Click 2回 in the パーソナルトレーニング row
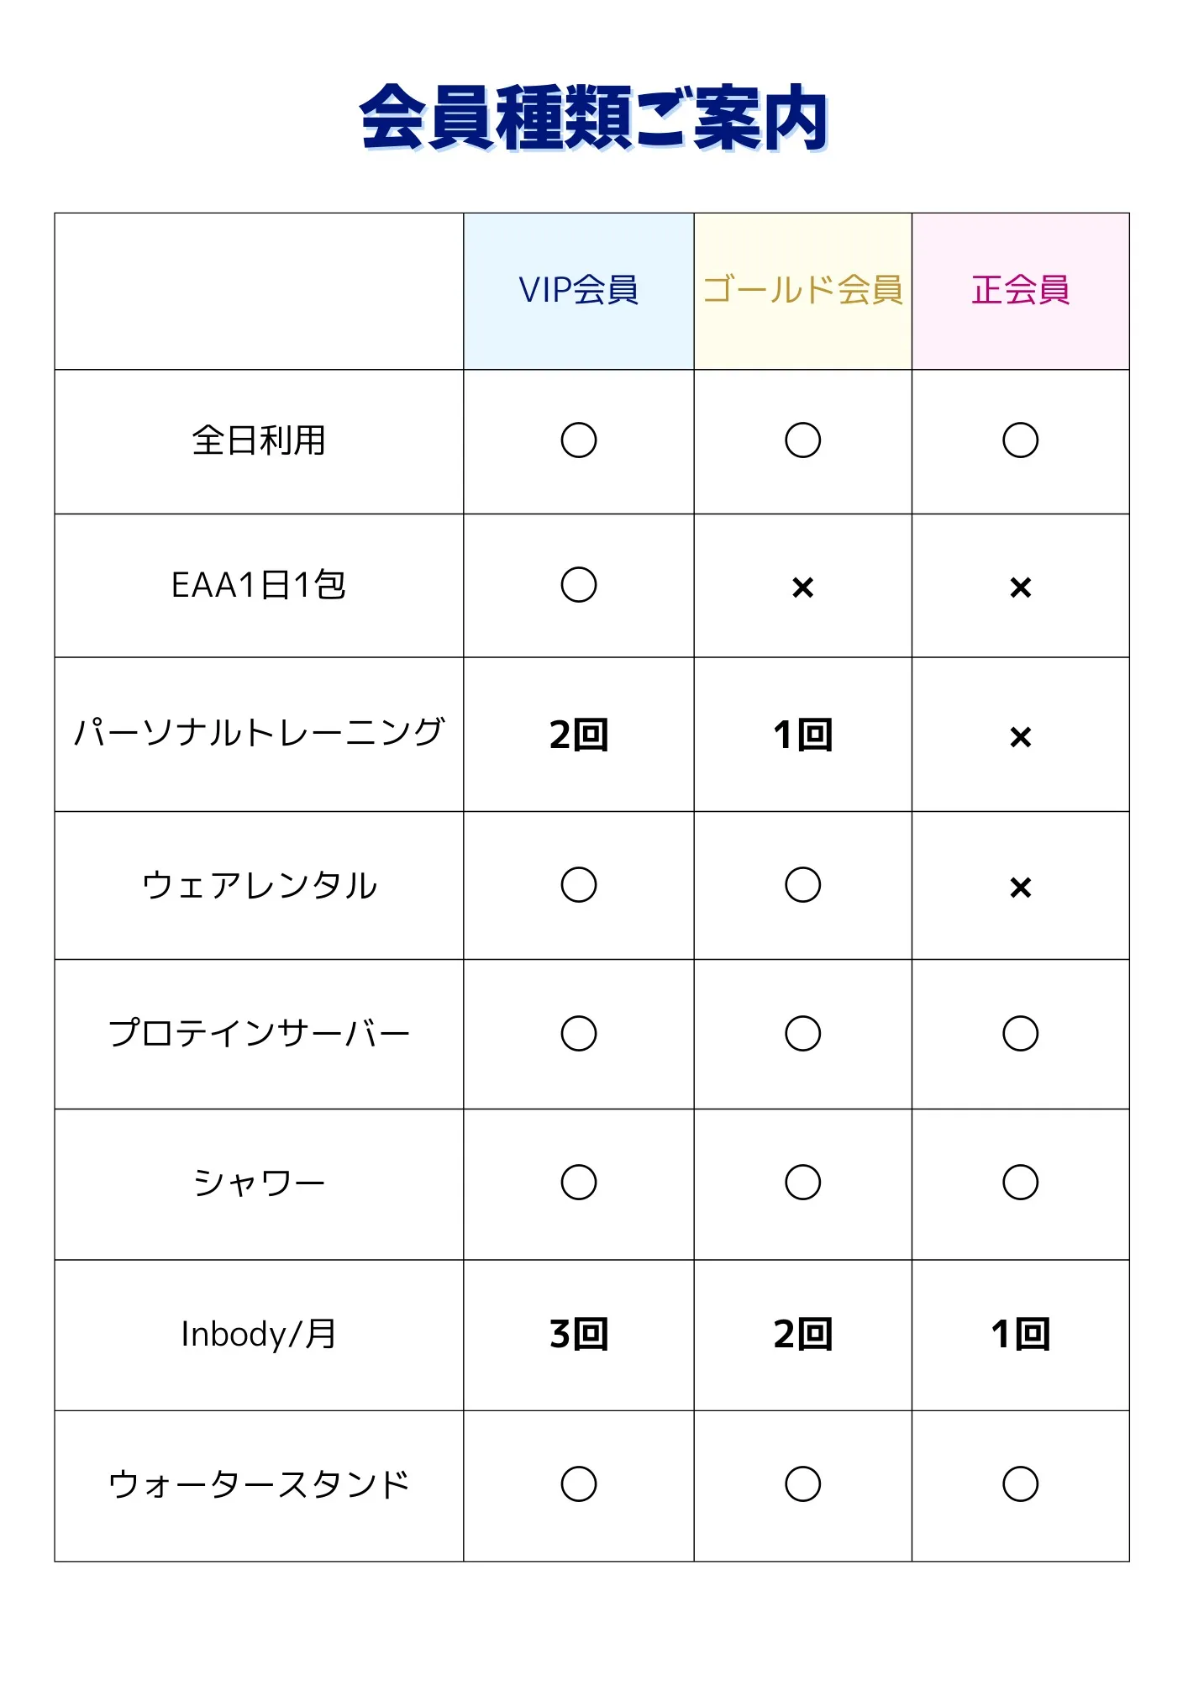Screen dimensions: 1188x1681 tap(578, 735)
